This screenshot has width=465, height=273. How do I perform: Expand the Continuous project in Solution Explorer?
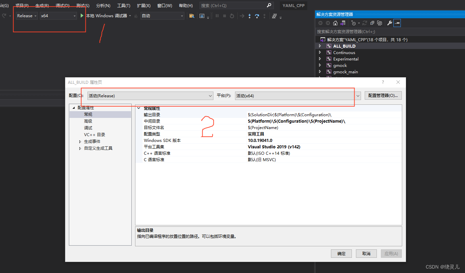320,52
